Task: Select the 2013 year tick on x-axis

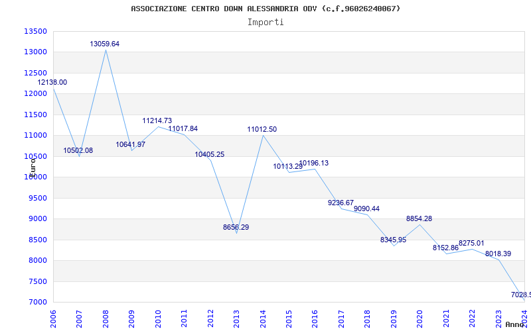Action: pos(237,316)
